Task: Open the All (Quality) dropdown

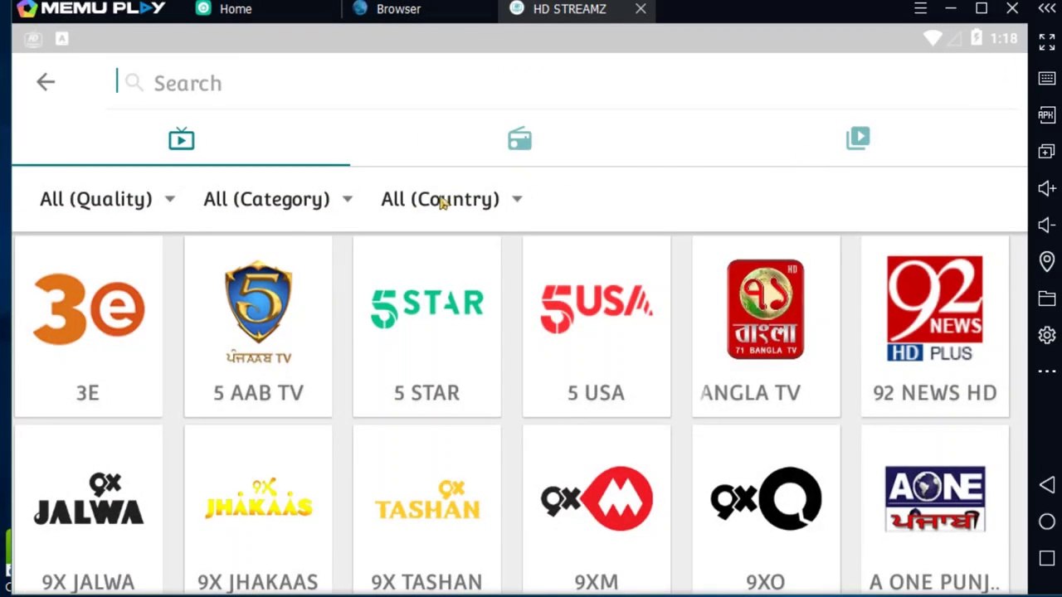Action: (107, 199)
